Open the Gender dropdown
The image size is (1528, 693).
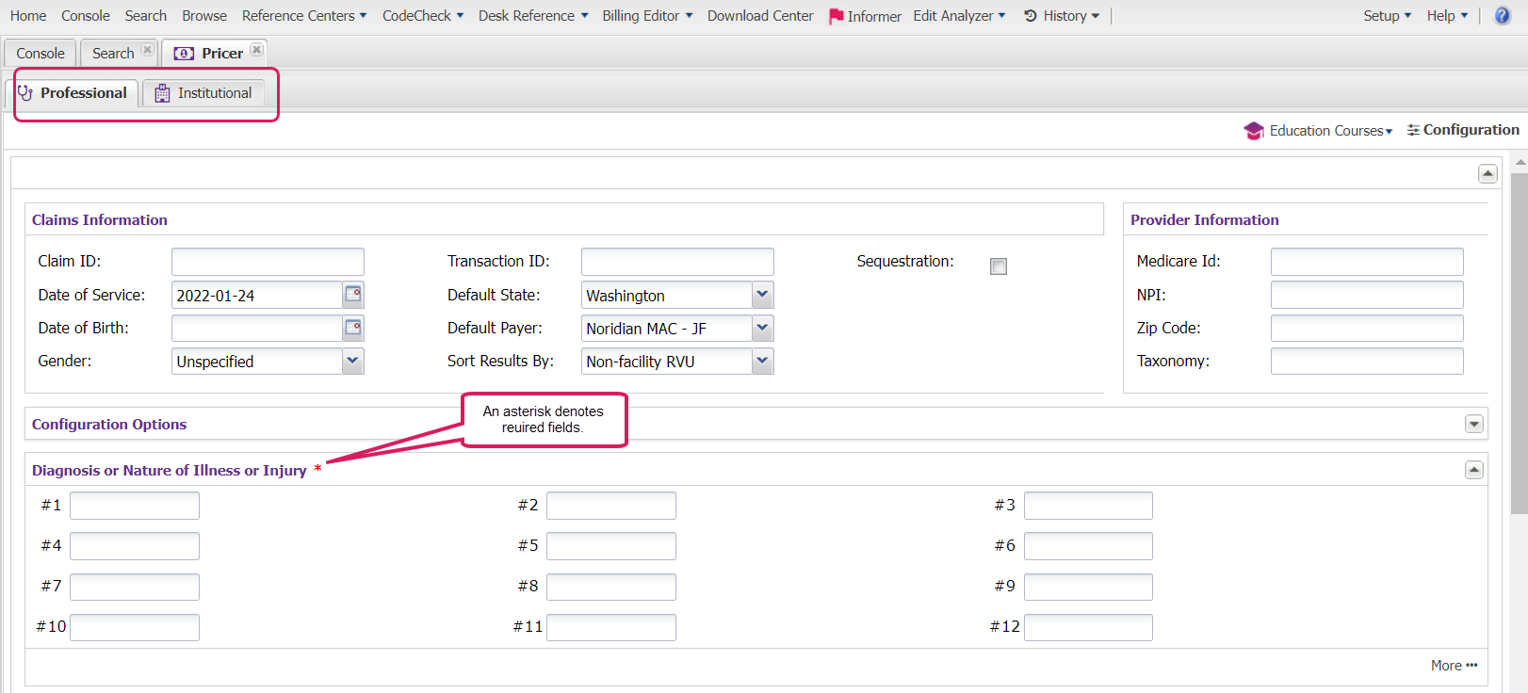(x=352, y=361)
